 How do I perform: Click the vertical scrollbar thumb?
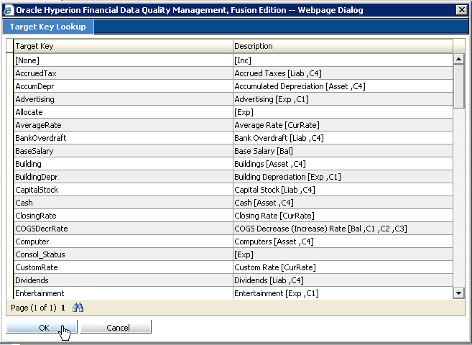(458, 86)
